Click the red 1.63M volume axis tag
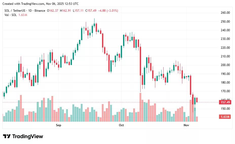 [x=225, y=117]
